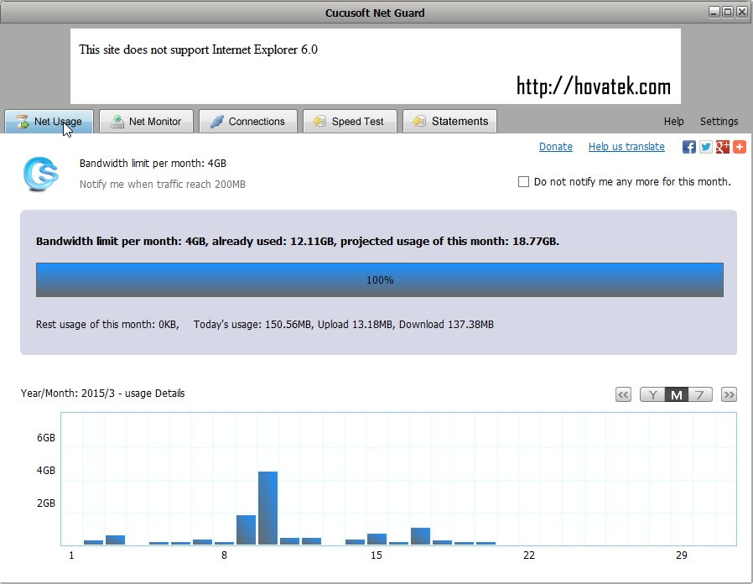This screenshot has height=584, width=753.
Task: Click the 100% bandwidth usage progress bar
Action: click(x=379, y=279)
